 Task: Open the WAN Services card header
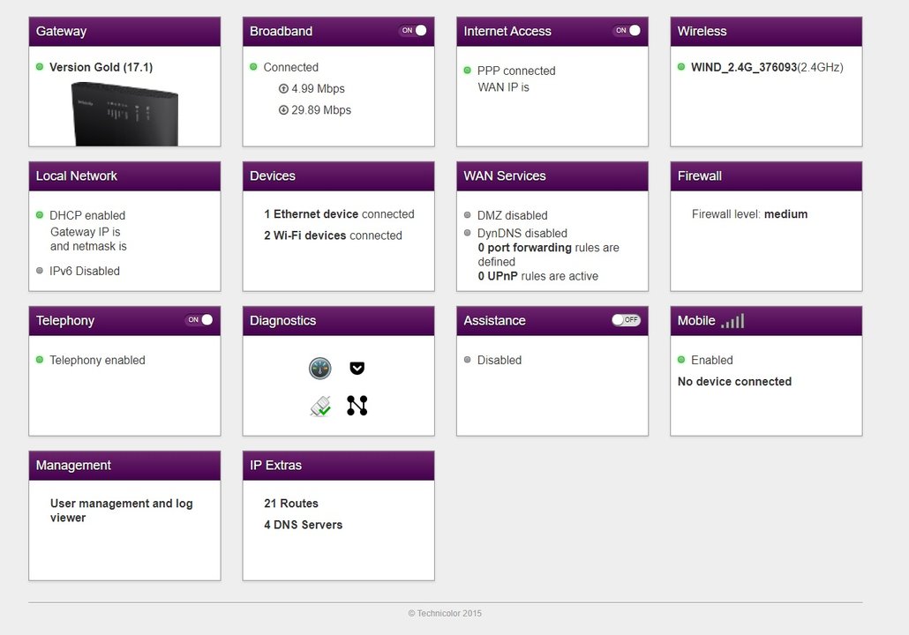click(x=552, y=176)
